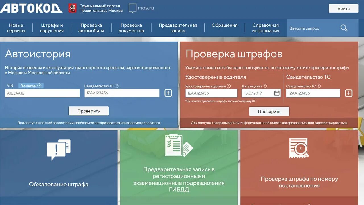
Task: Add another certificate in fines check plus
Action: tap(349, 93)
